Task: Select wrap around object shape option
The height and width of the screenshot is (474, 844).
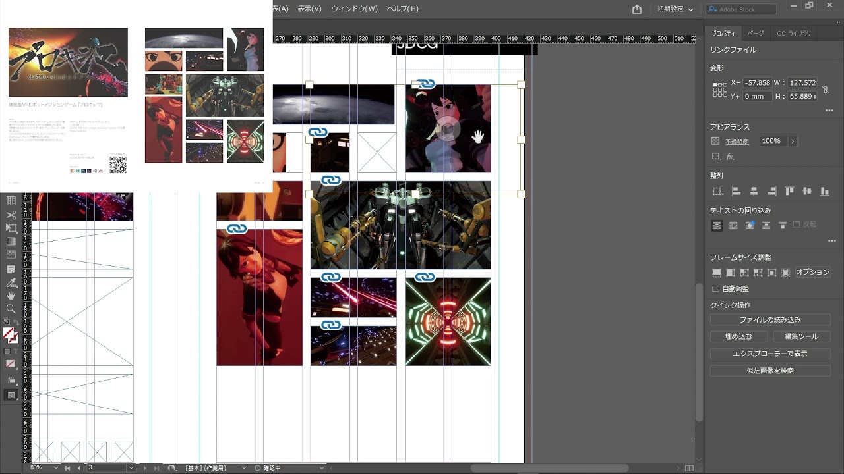Action: coord(750,225)
